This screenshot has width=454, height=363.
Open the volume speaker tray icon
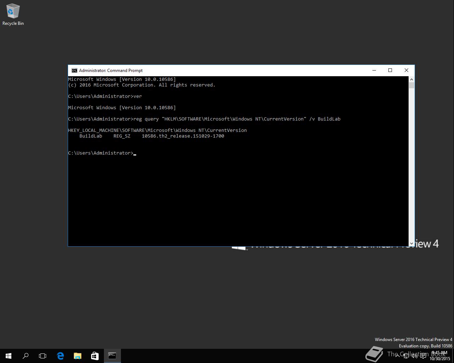[414, 356]
